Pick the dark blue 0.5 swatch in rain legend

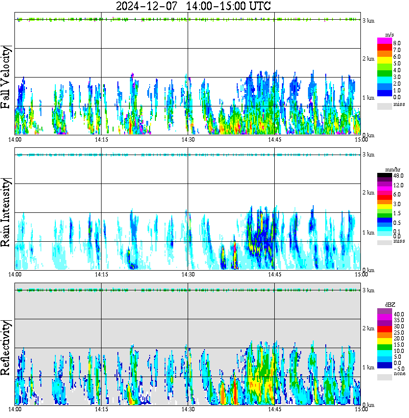click(384, 220)
